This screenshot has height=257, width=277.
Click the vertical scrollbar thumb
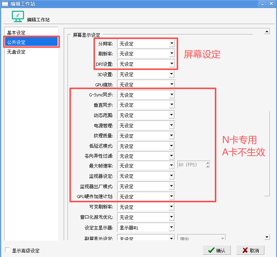(x=267, y=153)
